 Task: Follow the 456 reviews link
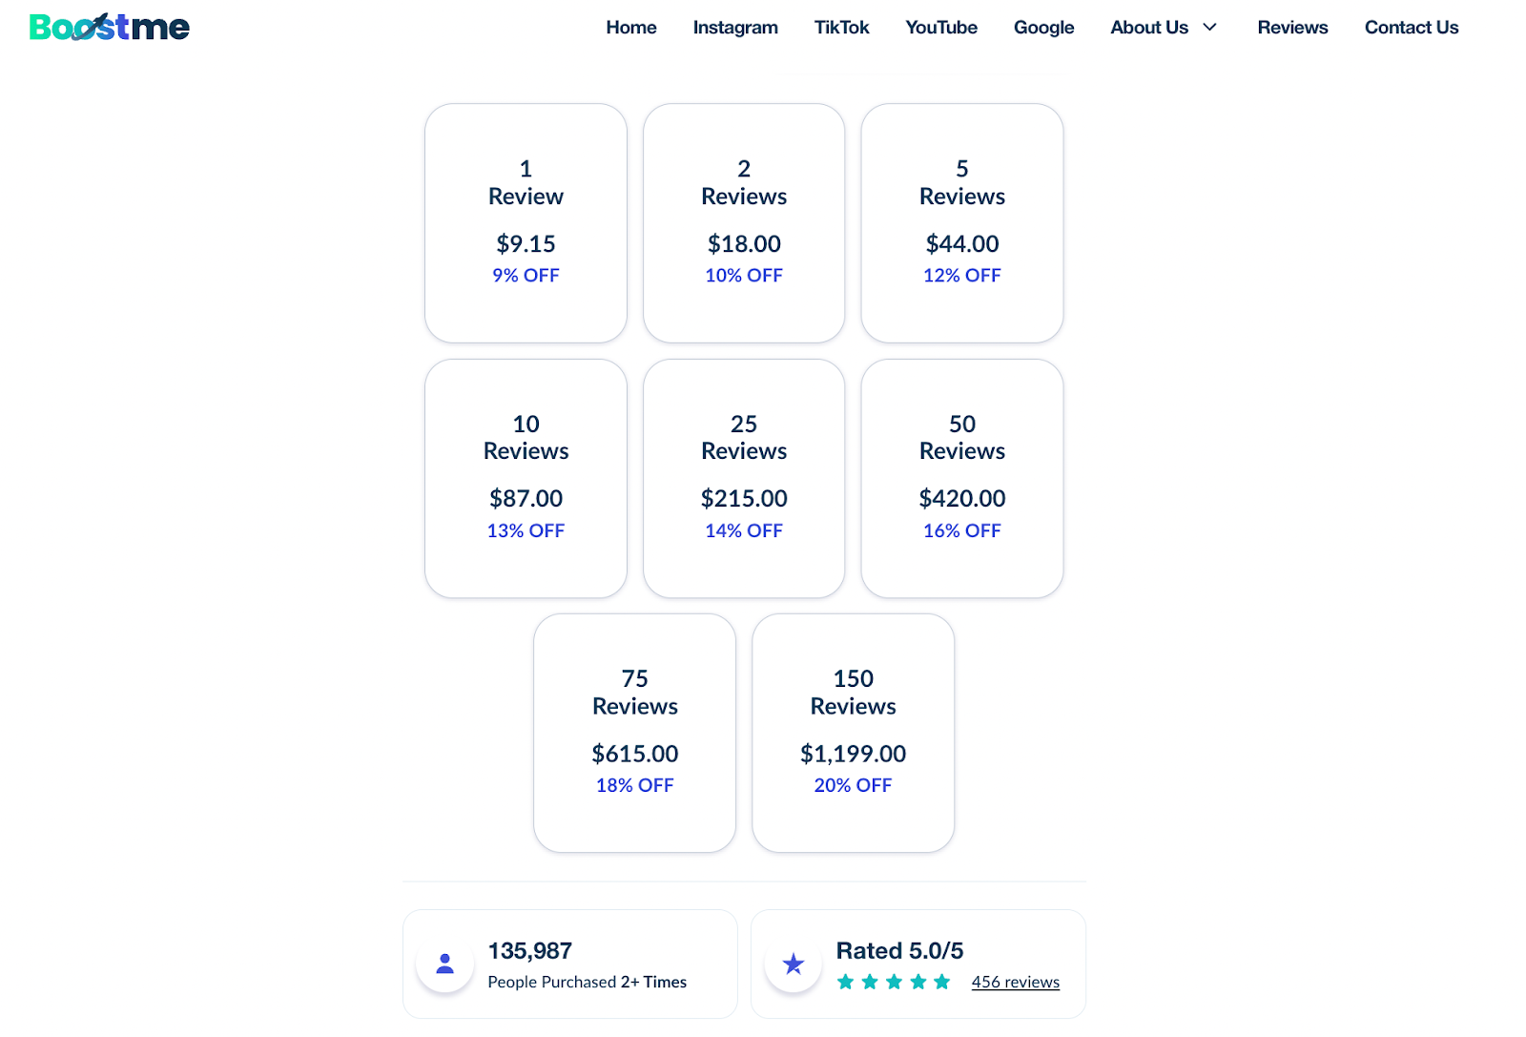(x=1015, y=982)
